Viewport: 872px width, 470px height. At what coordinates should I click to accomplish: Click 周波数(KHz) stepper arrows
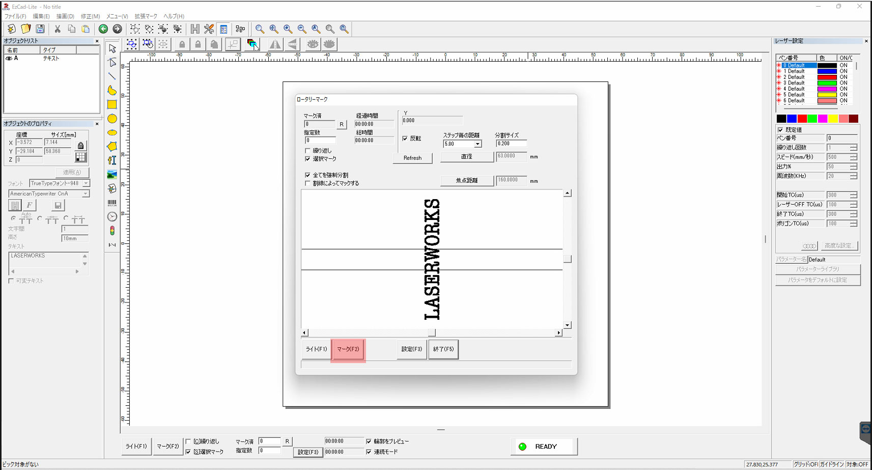pyautogui.click(x=854, y=176)
